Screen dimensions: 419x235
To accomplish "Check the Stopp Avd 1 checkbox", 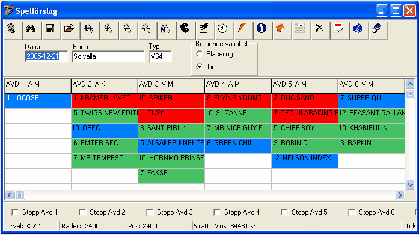I will [15, 212].
